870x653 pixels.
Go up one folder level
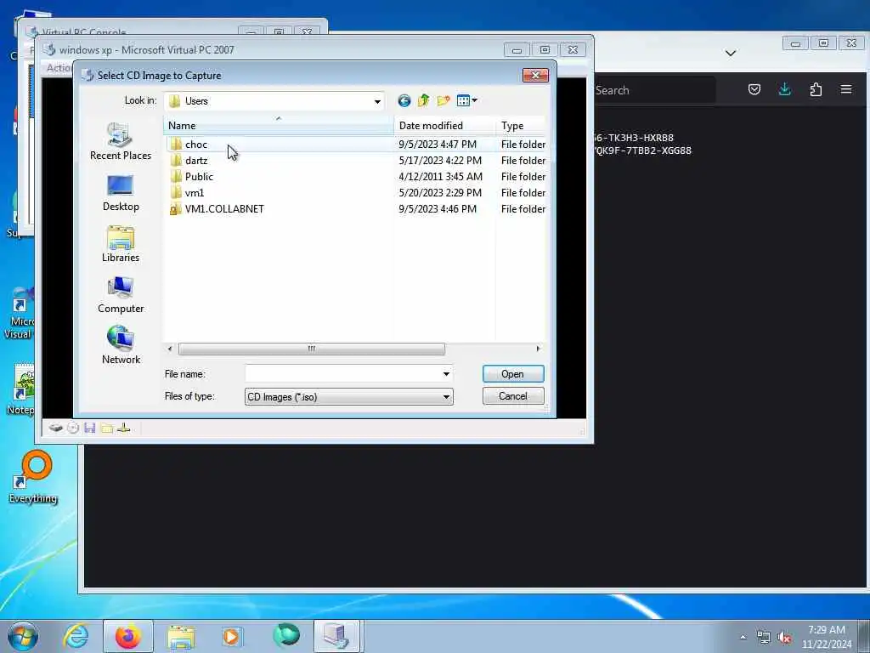coord(423,100)
